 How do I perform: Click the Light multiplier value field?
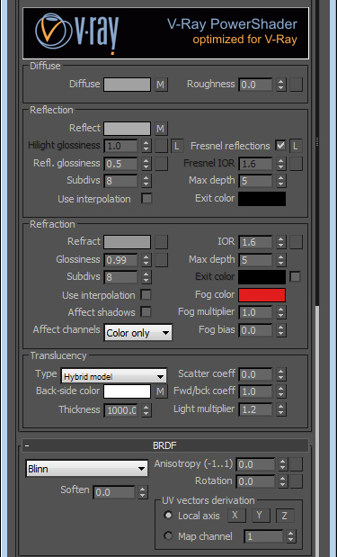(255, 409)
